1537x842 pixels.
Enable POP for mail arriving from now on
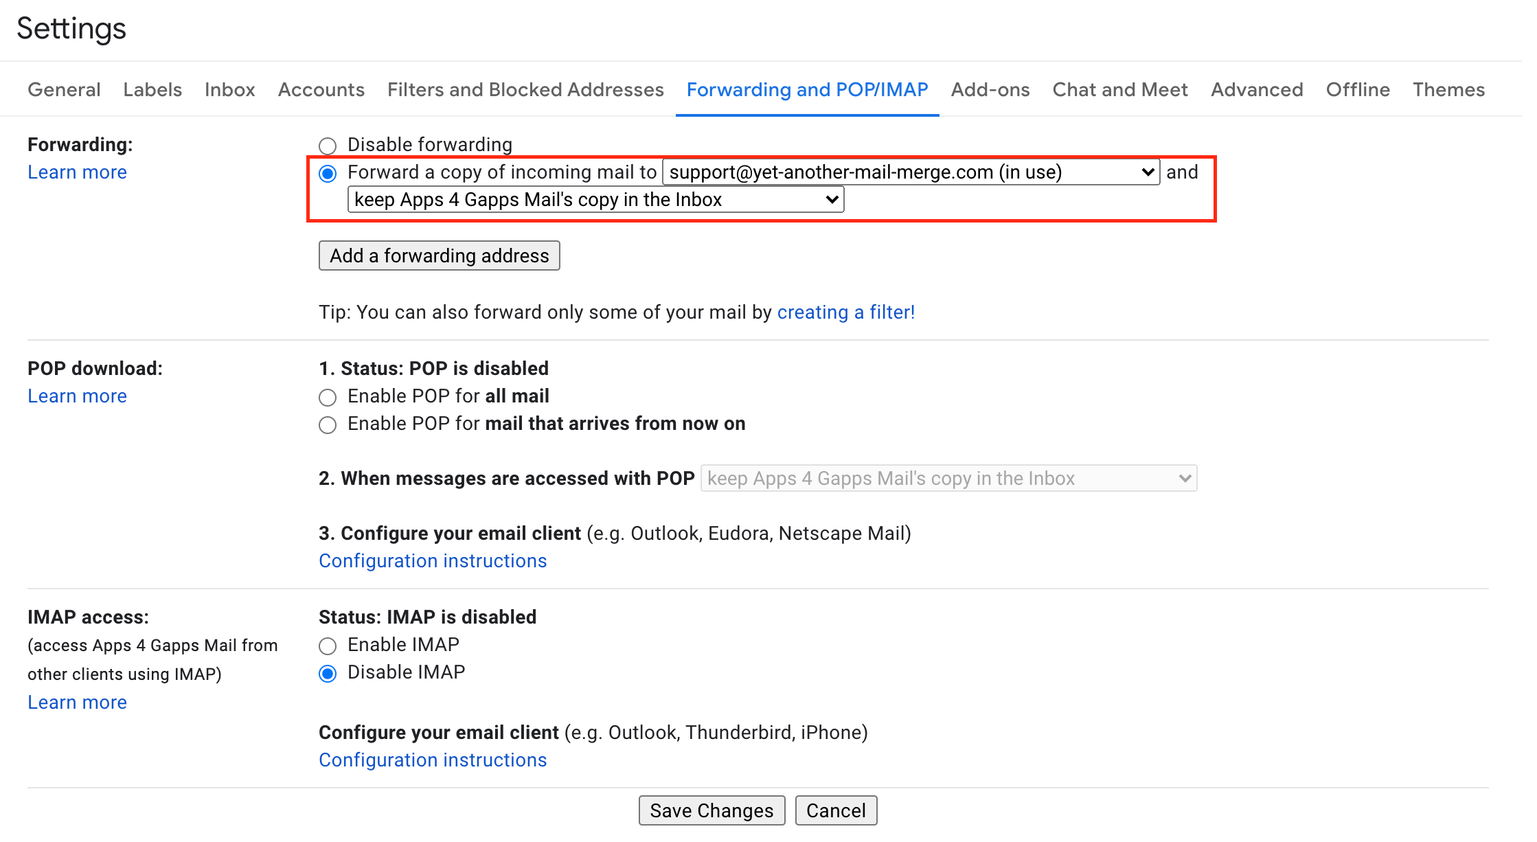[328, 424]
